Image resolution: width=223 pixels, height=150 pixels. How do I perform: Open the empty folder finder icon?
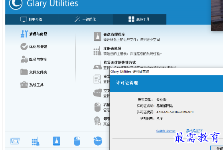[98, 93]
